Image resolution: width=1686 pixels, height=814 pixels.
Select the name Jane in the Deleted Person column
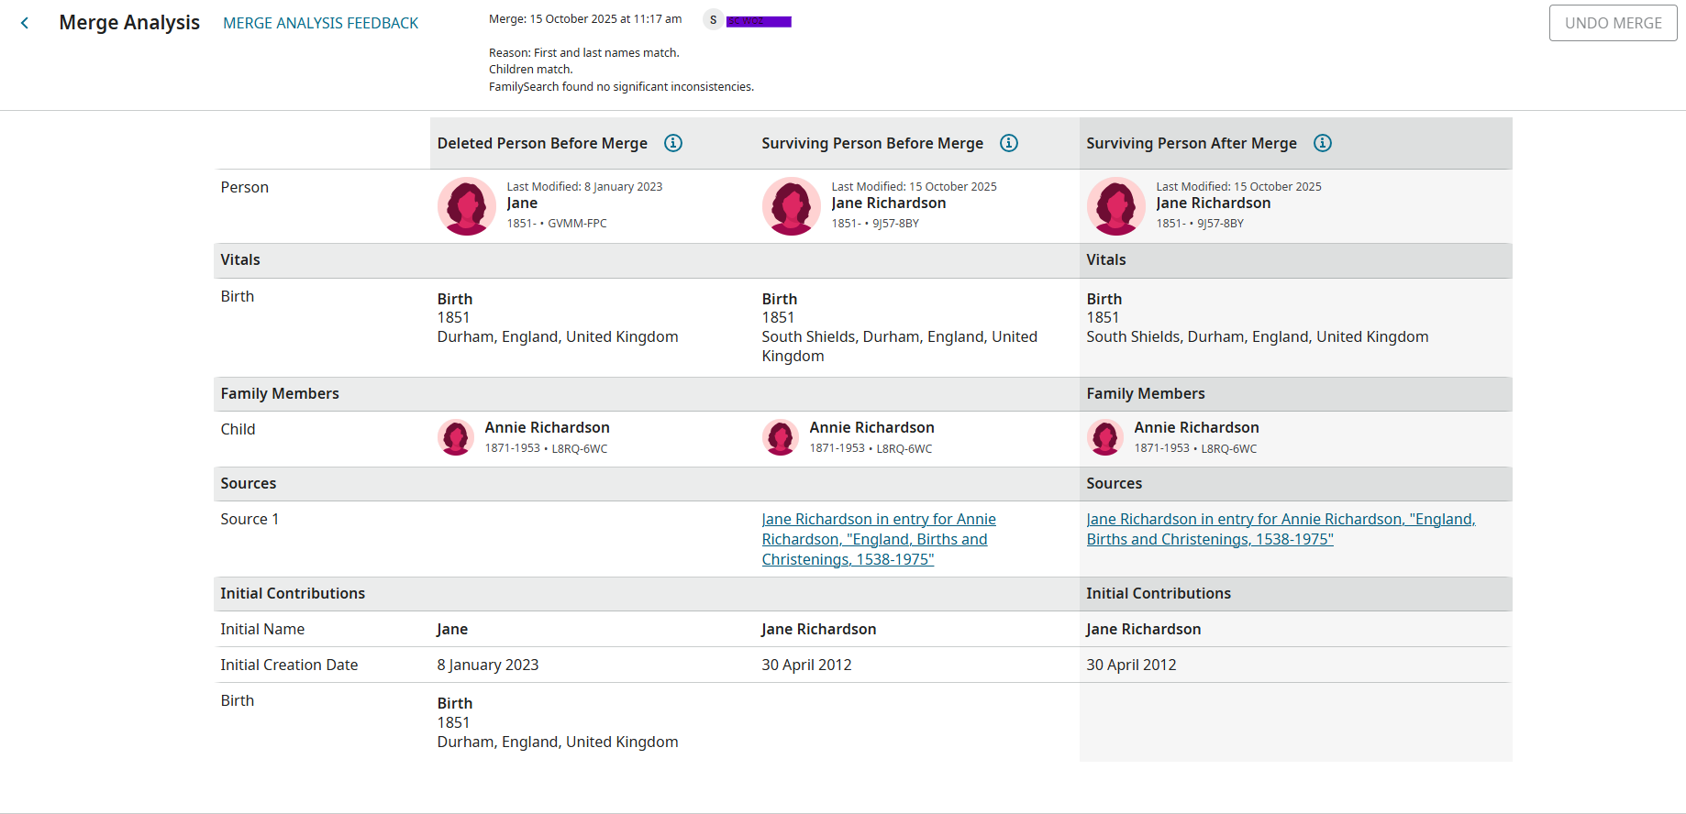coord(522,203)
